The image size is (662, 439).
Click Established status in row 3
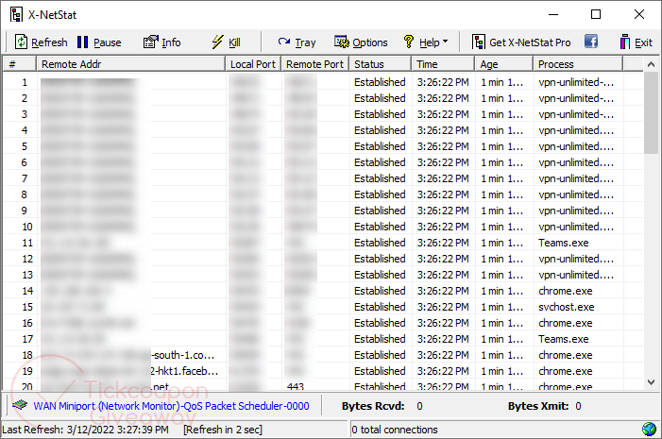click(380, 114)
